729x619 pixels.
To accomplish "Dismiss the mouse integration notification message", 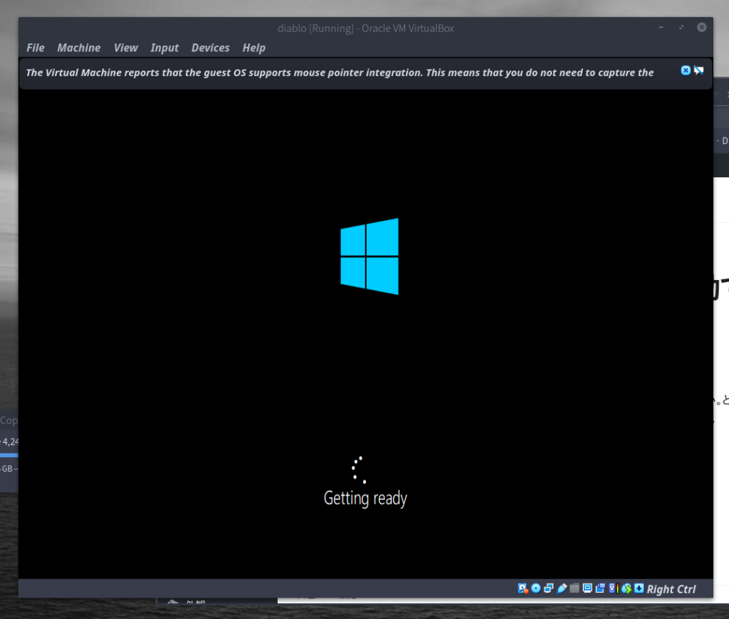I will (685, 70).
